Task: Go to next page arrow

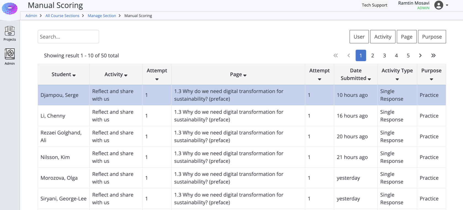Action: pyautogui.click(x=420, y=56)
